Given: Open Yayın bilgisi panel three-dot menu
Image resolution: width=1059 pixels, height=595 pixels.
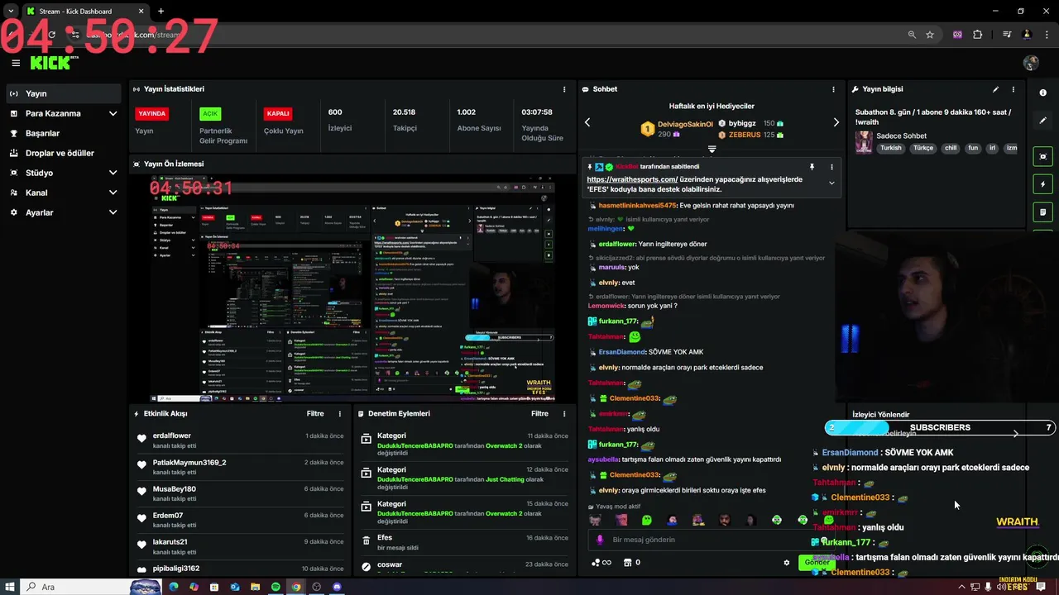Looking at the screenshot, I should tap(1013, 89).
